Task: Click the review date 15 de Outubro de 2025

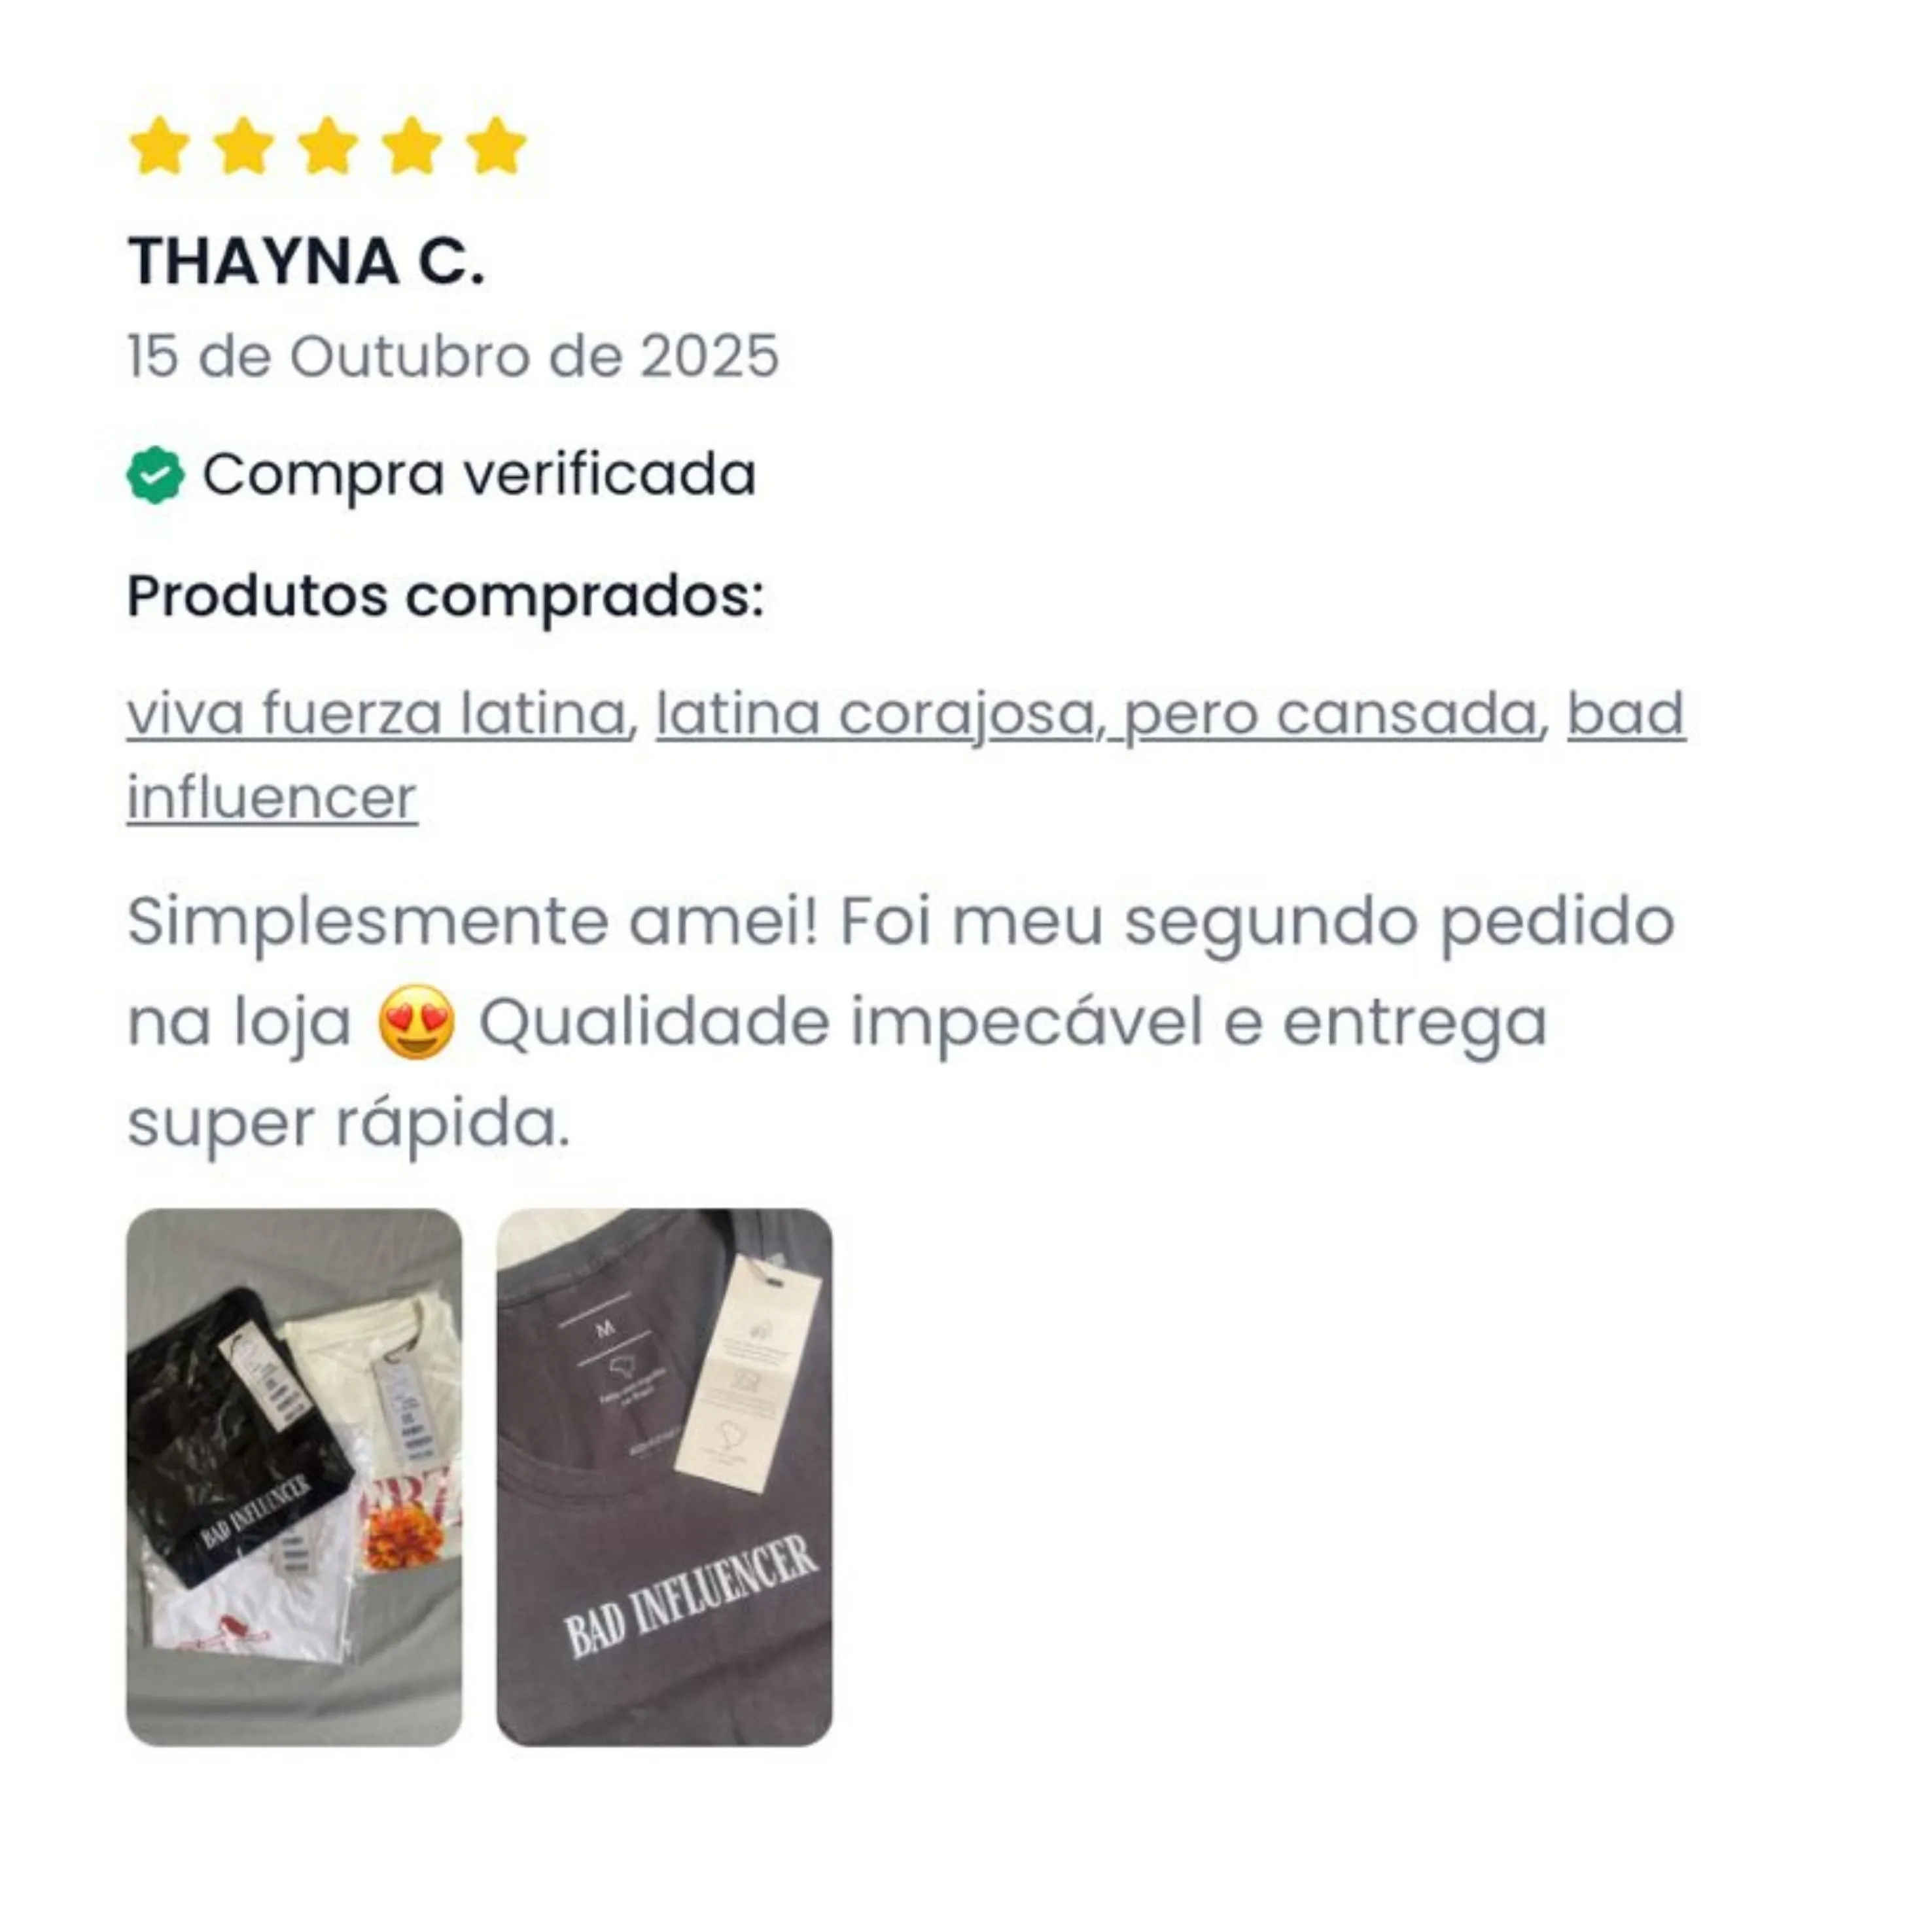Action: [453, 356]
